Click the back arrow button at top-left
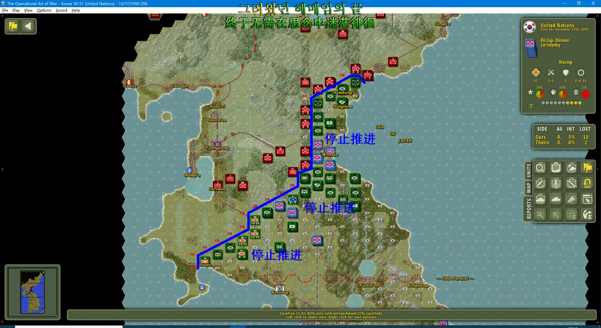This screenshot has width=601, height=328. tap(28, 26)
